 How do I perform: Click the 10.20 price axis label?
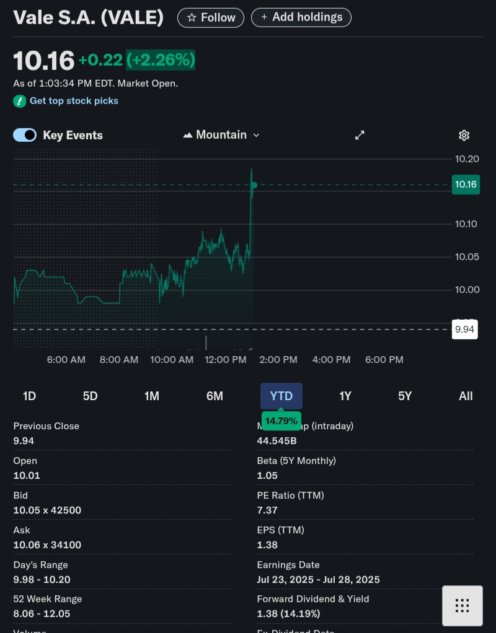point(467,159)
